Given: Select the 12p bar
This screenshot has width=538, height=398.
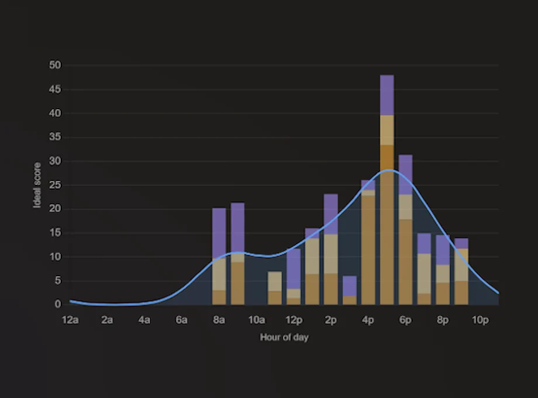Looking at the screenshot, I should (x=294, y=277).
